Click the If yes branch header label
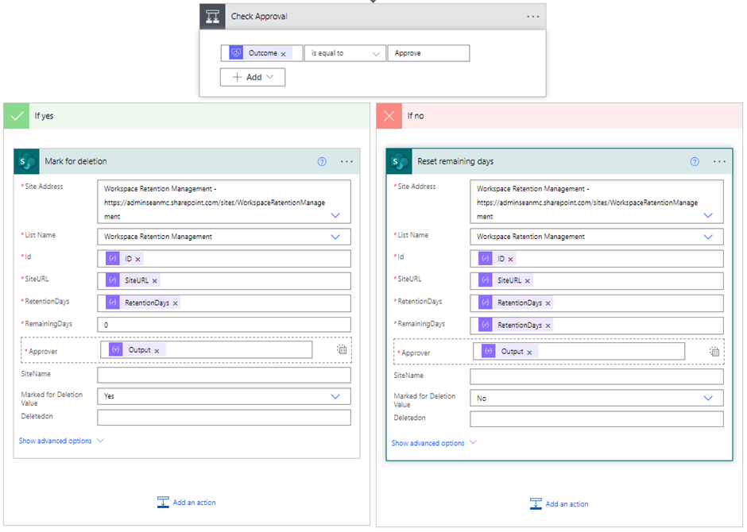 [x=44, y=116]
